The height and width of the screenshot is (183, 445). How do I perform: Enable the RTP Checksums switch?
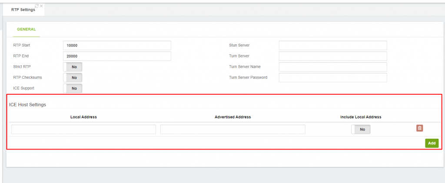(73, 77)
